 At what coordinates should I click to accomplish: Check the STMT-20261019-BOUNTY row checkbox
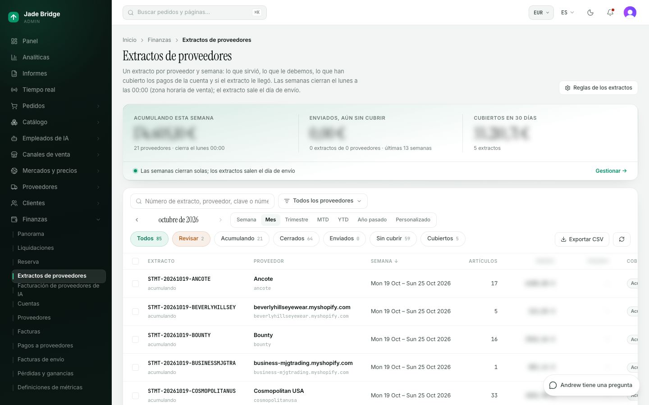click(135, 339)
